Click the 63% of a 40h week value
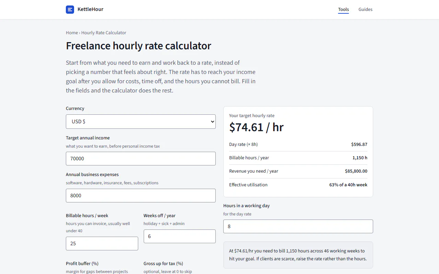Viewport: 439px width, 274px height. (x=348, y=185)
